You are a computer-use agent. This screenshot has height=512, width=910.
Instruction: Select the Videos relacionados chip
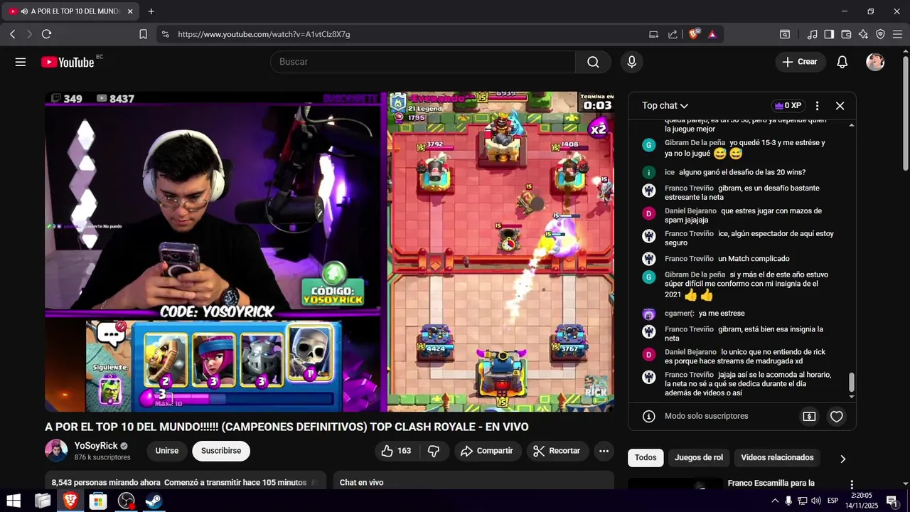click(777, 458)
